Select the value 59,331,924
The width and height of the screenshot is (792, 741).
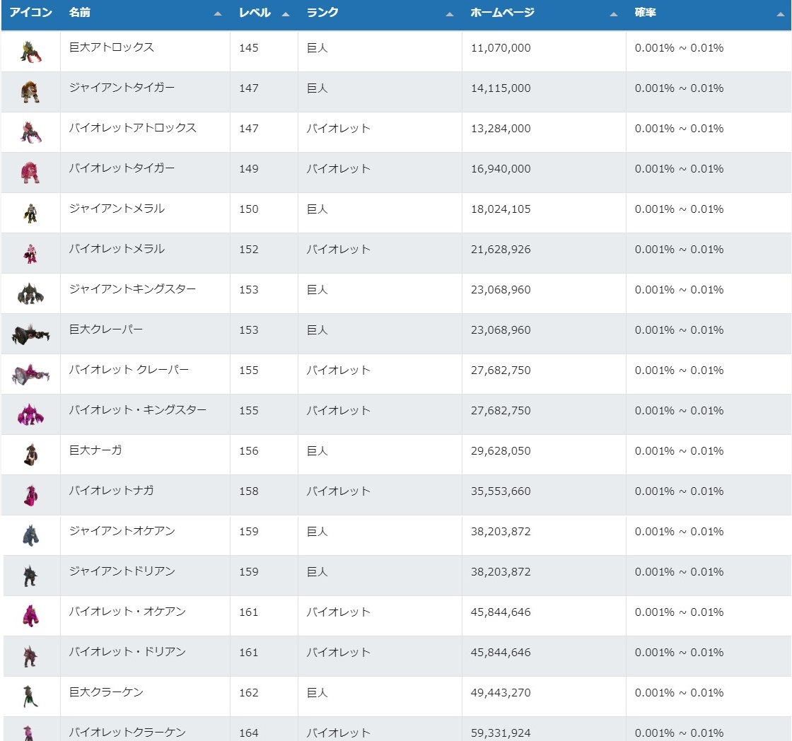pyautogui.click(x=501, y=733)
